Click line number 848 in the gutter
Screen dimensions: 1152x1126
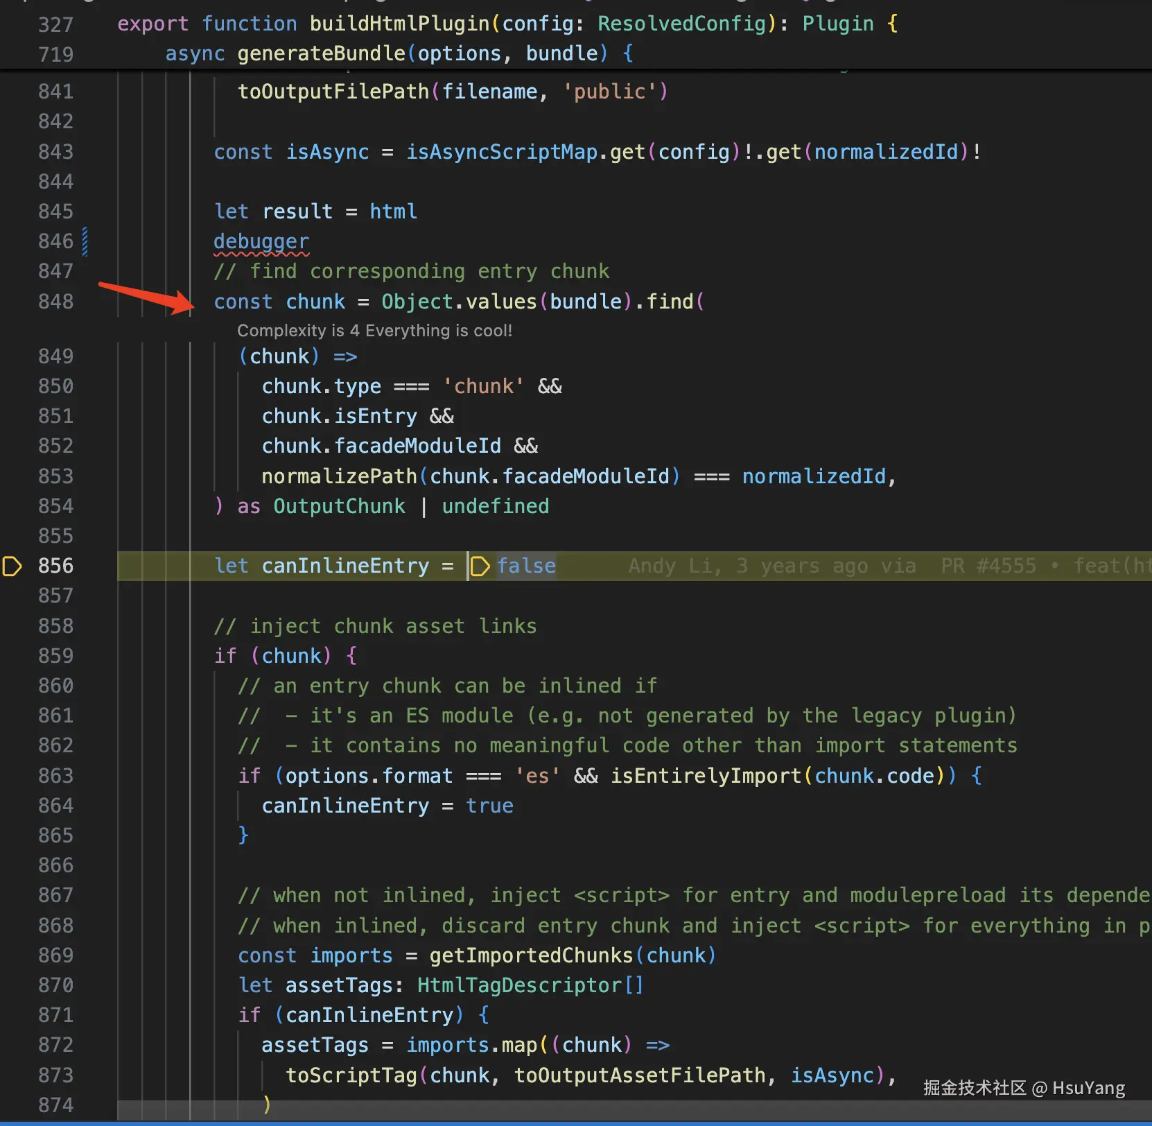[x=55, y=302]
